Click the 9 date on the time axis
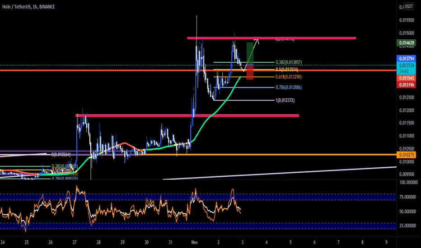The height and width of the screenshot is (248, 421). [x=386, y=242]
